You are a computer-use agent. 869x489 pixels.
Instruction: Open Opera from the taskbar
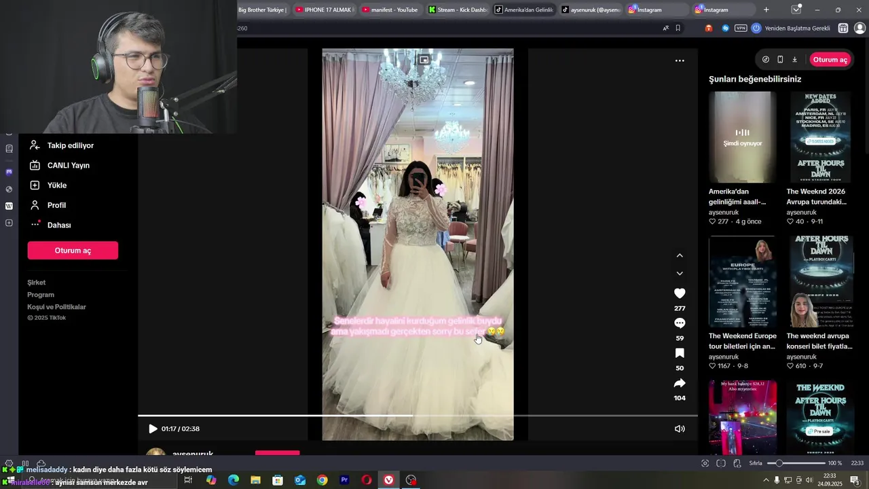pyautogui.click(x=367, y=480)
